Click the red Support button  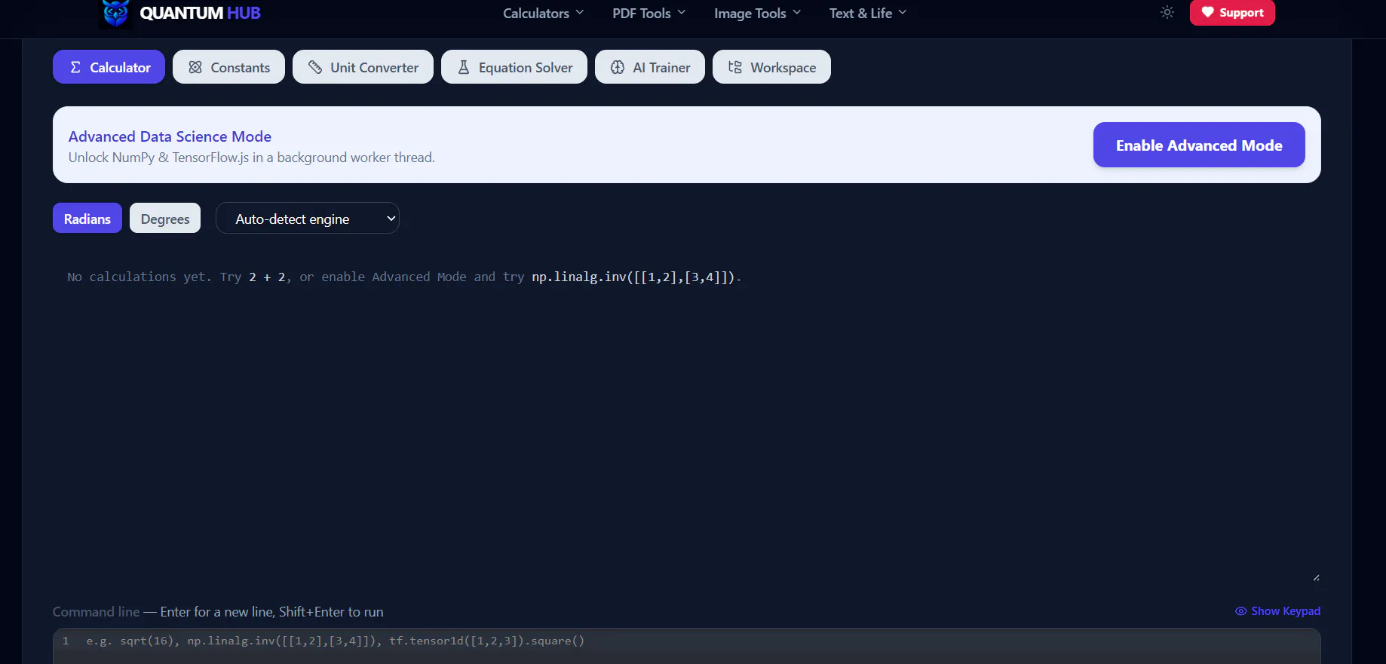pyautogui.click(x=1232, y=12)
